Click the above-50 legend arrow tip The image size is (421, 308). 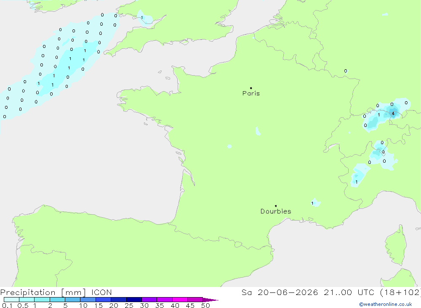211,300
